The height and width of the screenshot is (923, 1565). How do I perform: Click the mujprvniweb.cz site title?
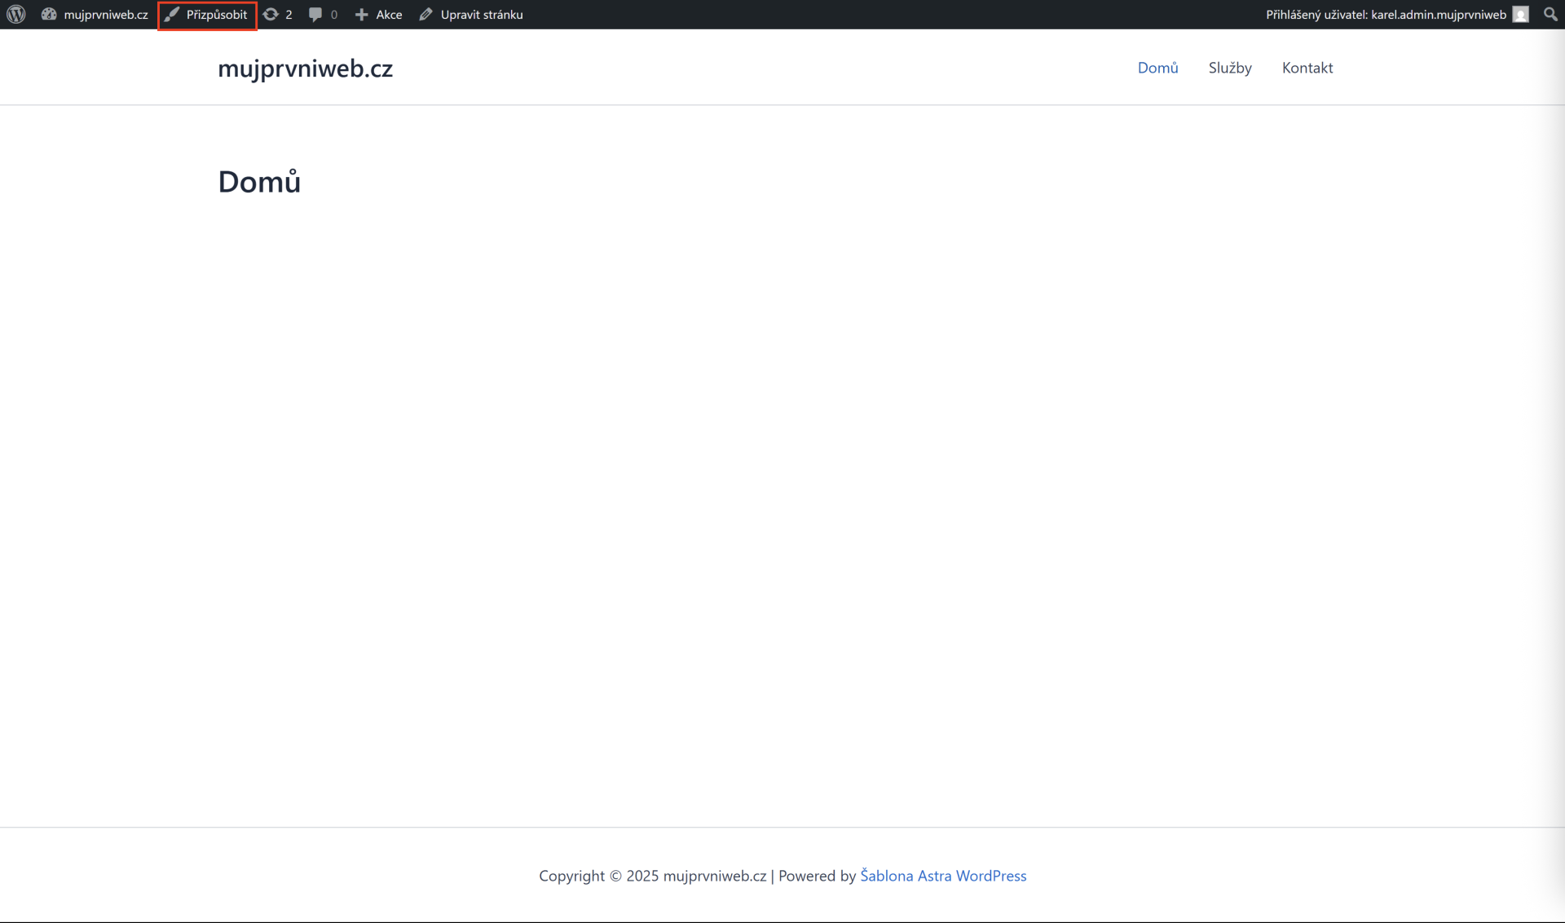(305, 68)
